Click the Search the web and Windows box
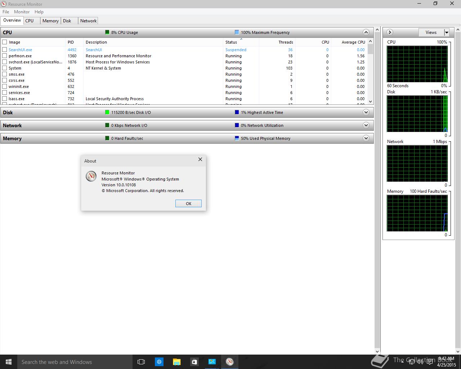This screenshot has height=369, width=461. (75, 362)
